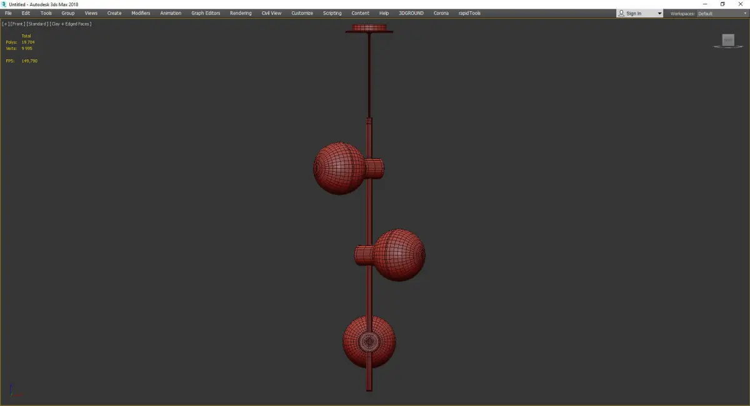
Task: Open the Rendering menu
Action: (241, 13)
